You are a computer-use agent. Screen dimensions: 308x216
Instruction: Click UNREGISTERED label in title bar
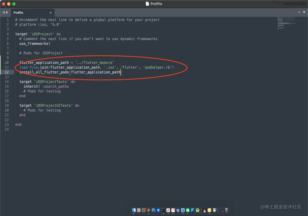(x=295, y=4)
